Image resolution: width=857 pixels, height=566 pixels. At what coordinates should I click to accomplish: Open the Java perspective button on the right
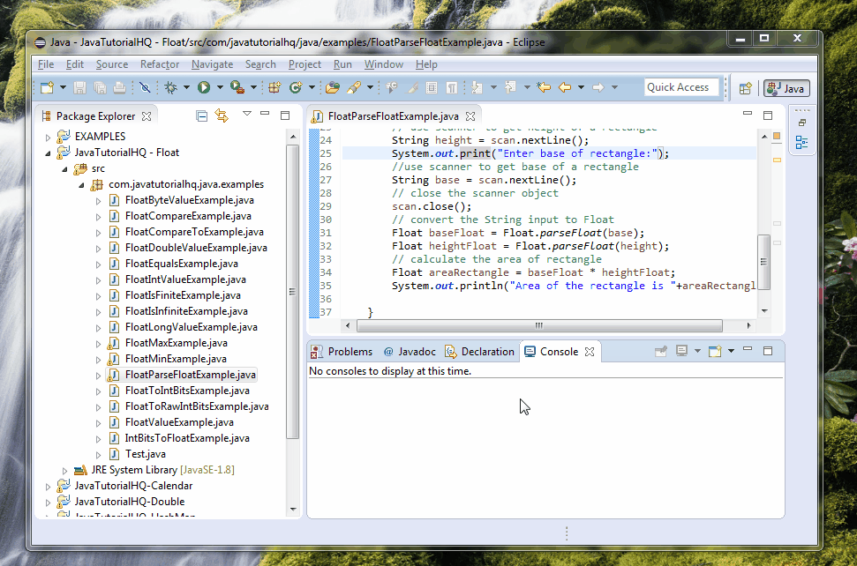click(786, 88)
